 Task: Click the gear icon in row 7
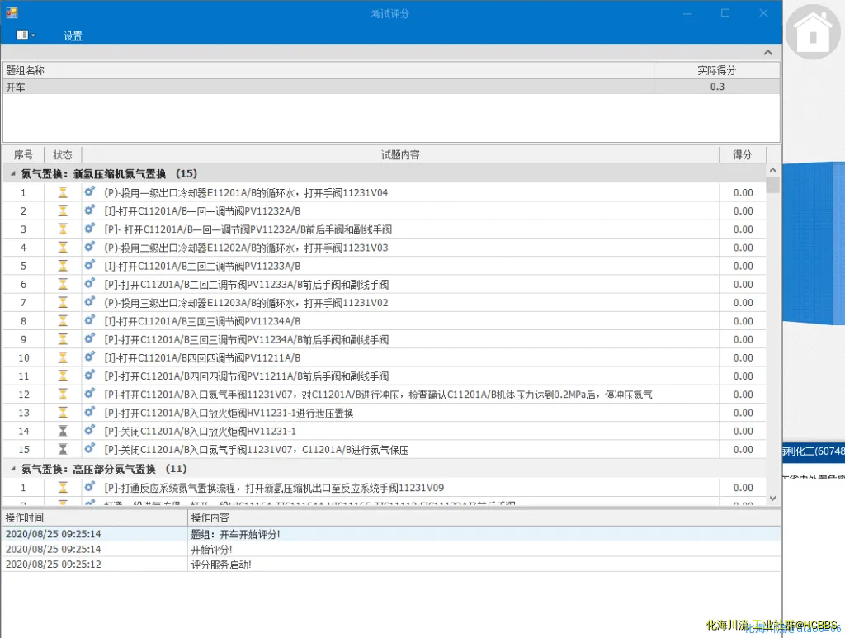(x=90, y=303)
